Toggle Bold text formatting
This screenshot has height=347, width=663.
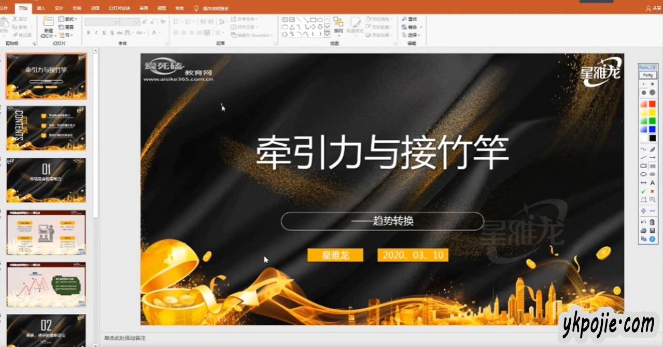(x=89, y=33)
